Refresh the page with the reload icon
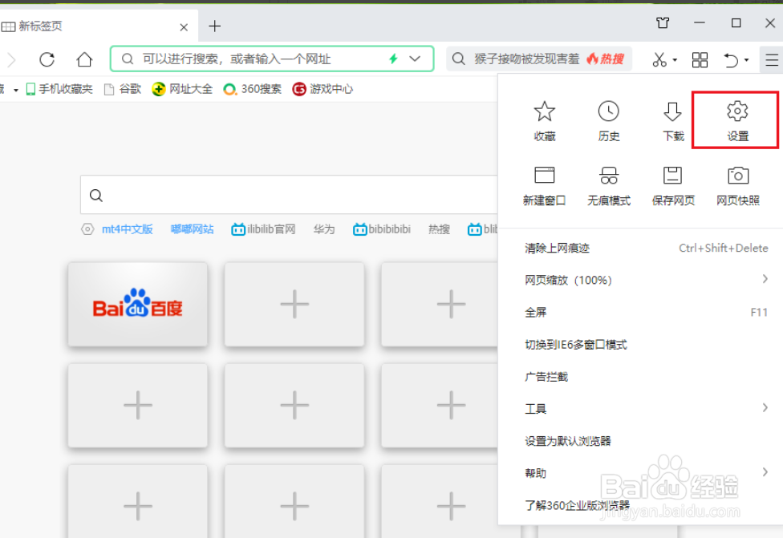783x538 pixels. pos(47,59)
